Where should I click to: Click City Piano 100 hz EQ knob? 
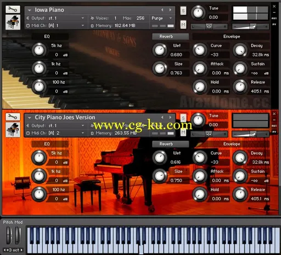click(39, 194)
